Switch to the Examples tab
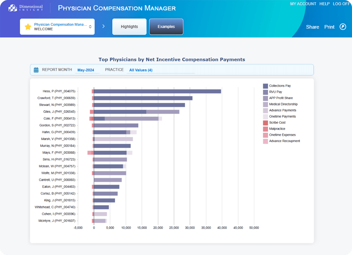Screen dimensions: 352x255 click(166, 27)
